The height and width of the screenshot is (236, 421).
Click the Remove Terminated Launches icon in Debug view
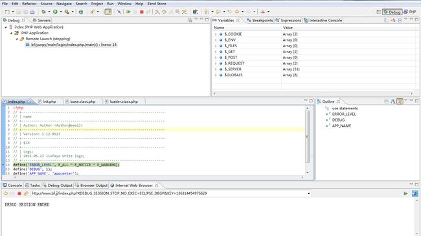point(190,20)
